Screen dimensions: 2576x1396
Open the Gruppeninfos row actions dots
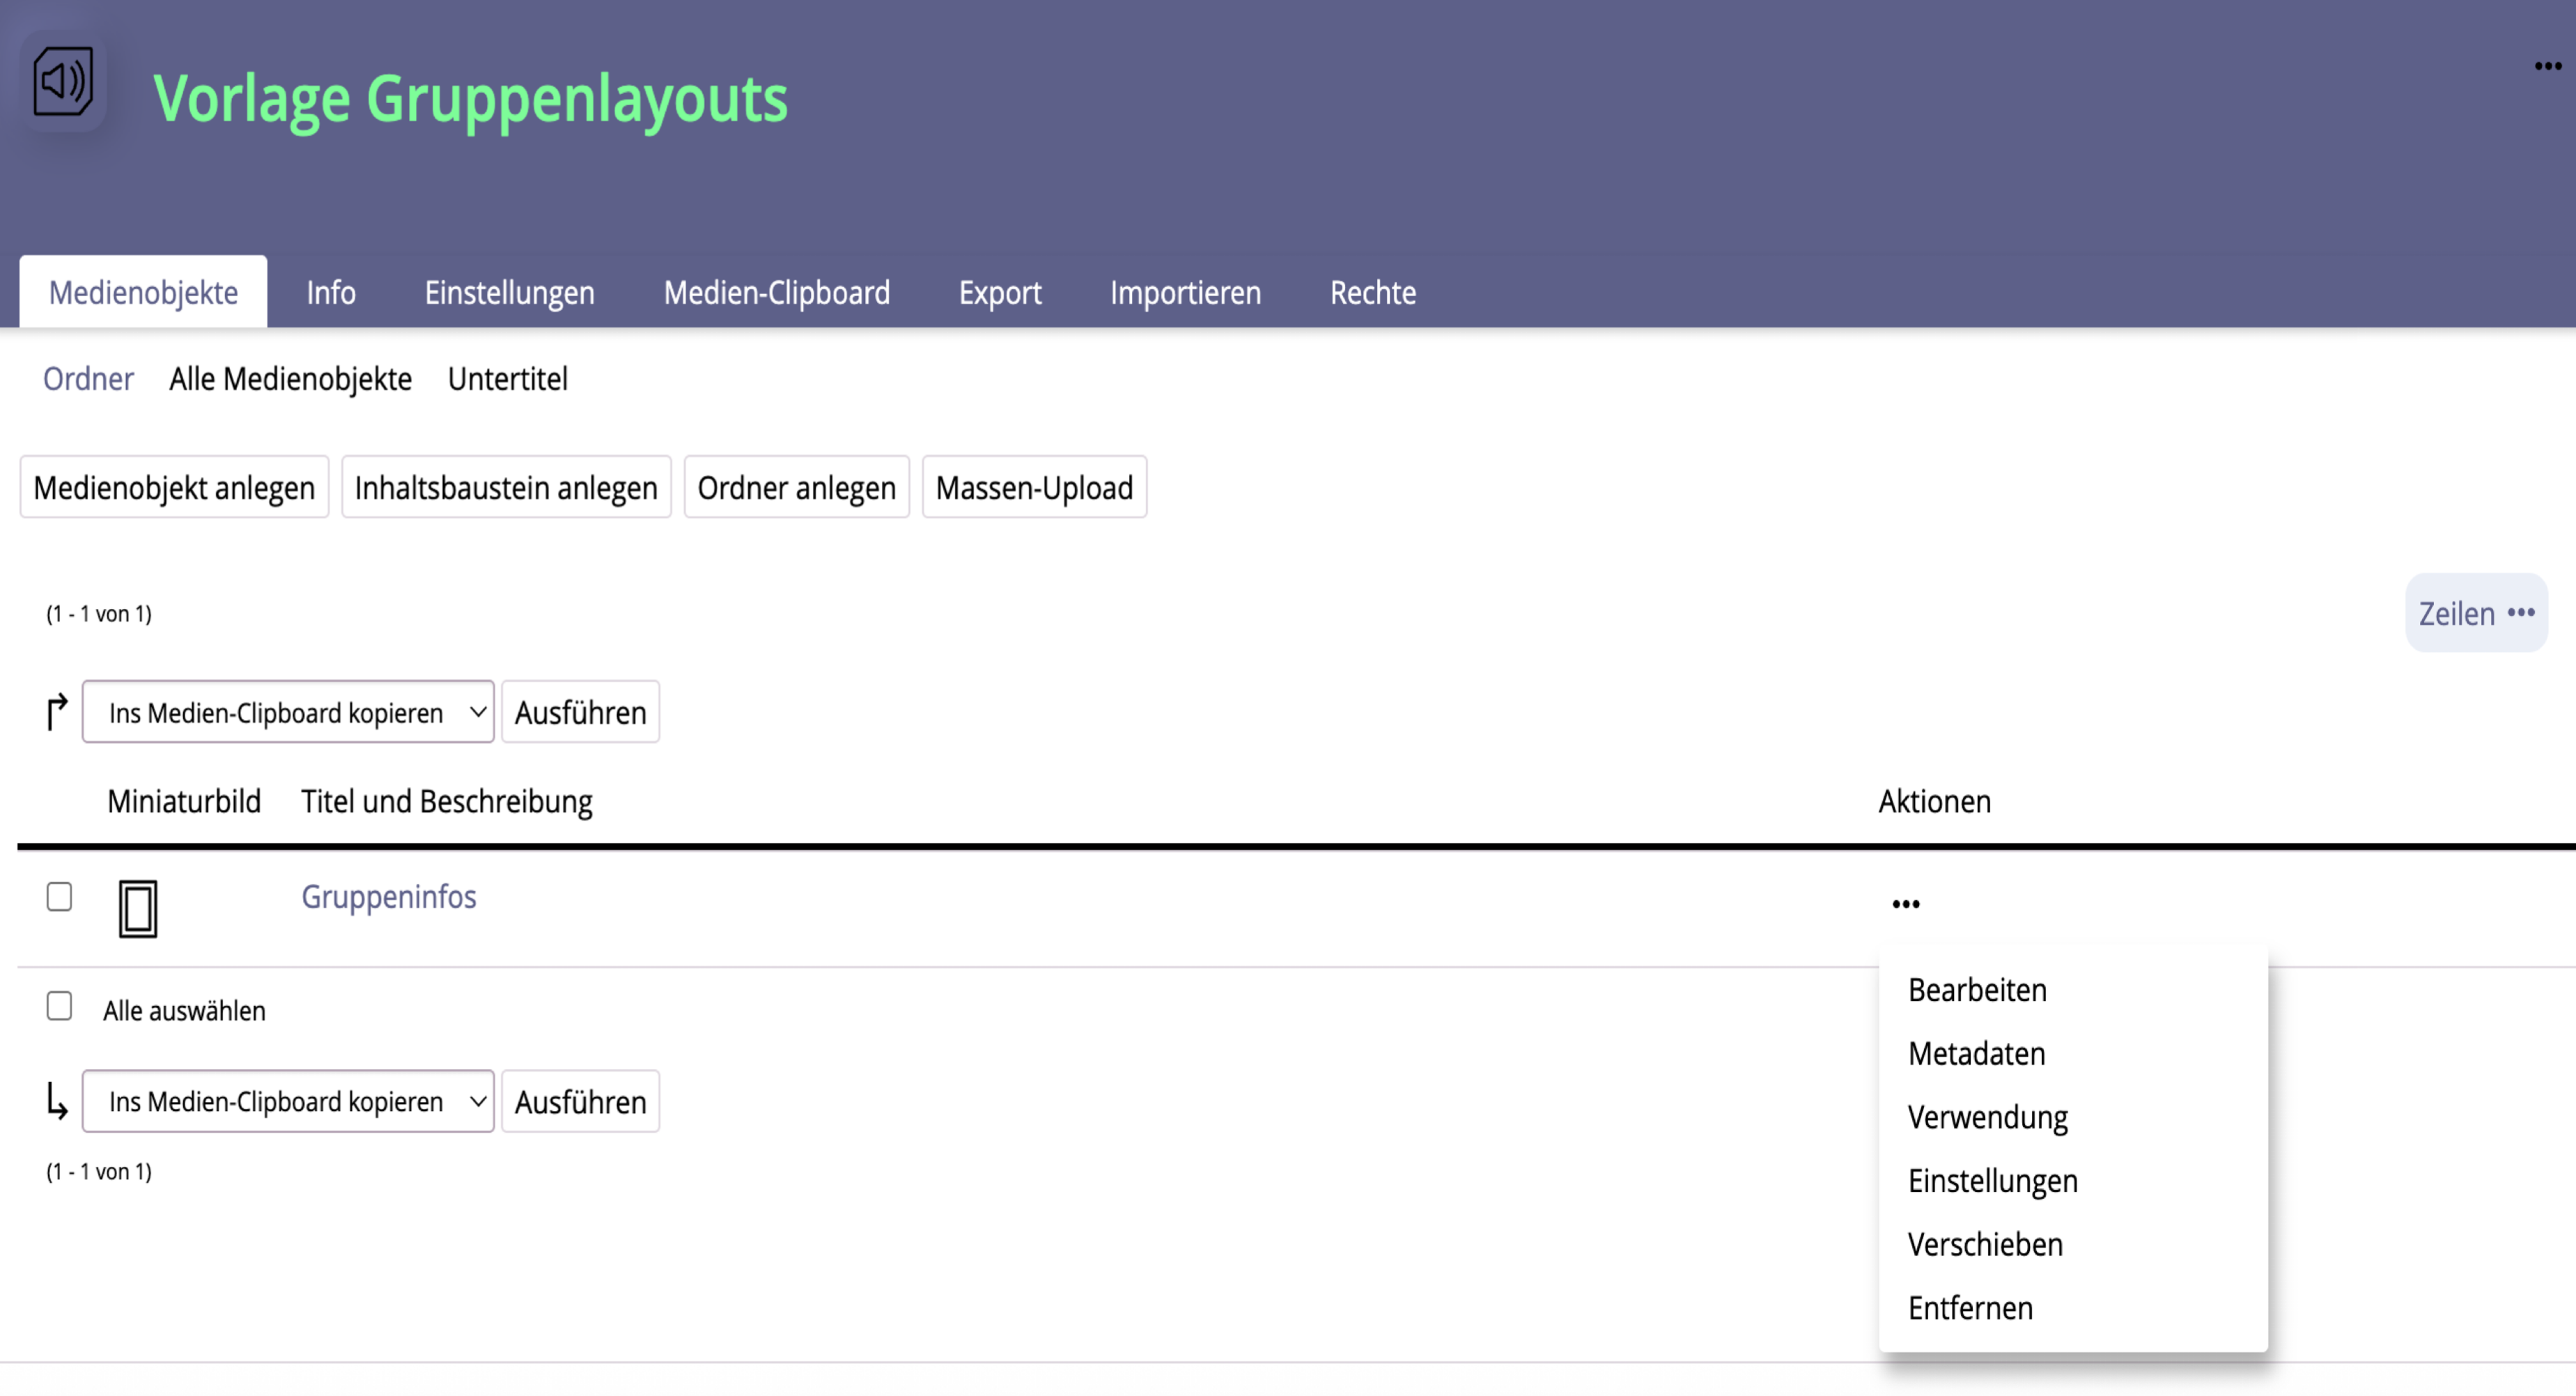pos(1905,904)
